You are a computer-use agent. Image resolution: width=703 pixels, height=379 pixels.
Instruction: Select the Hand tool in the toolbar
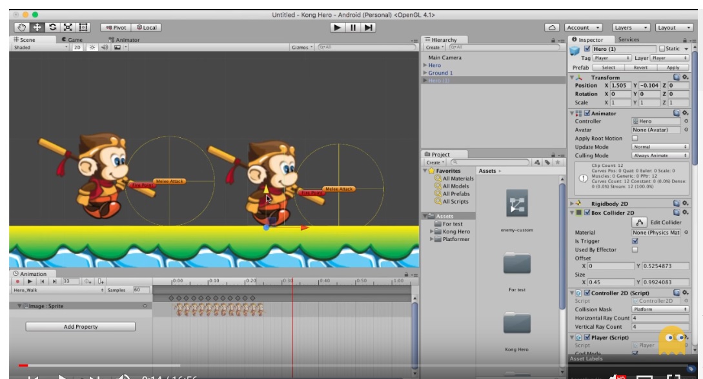point(21,27)
